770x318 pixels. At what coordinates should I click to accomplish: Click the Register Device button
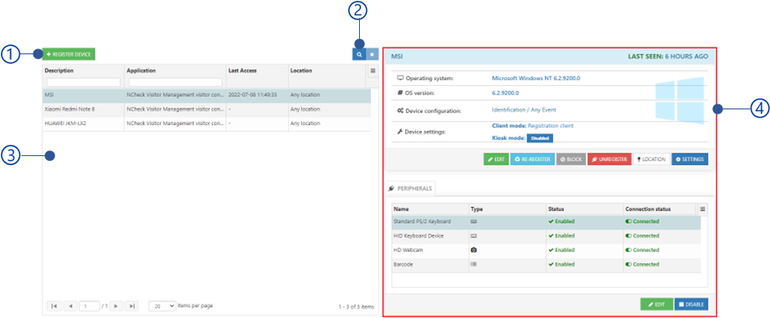69,54
